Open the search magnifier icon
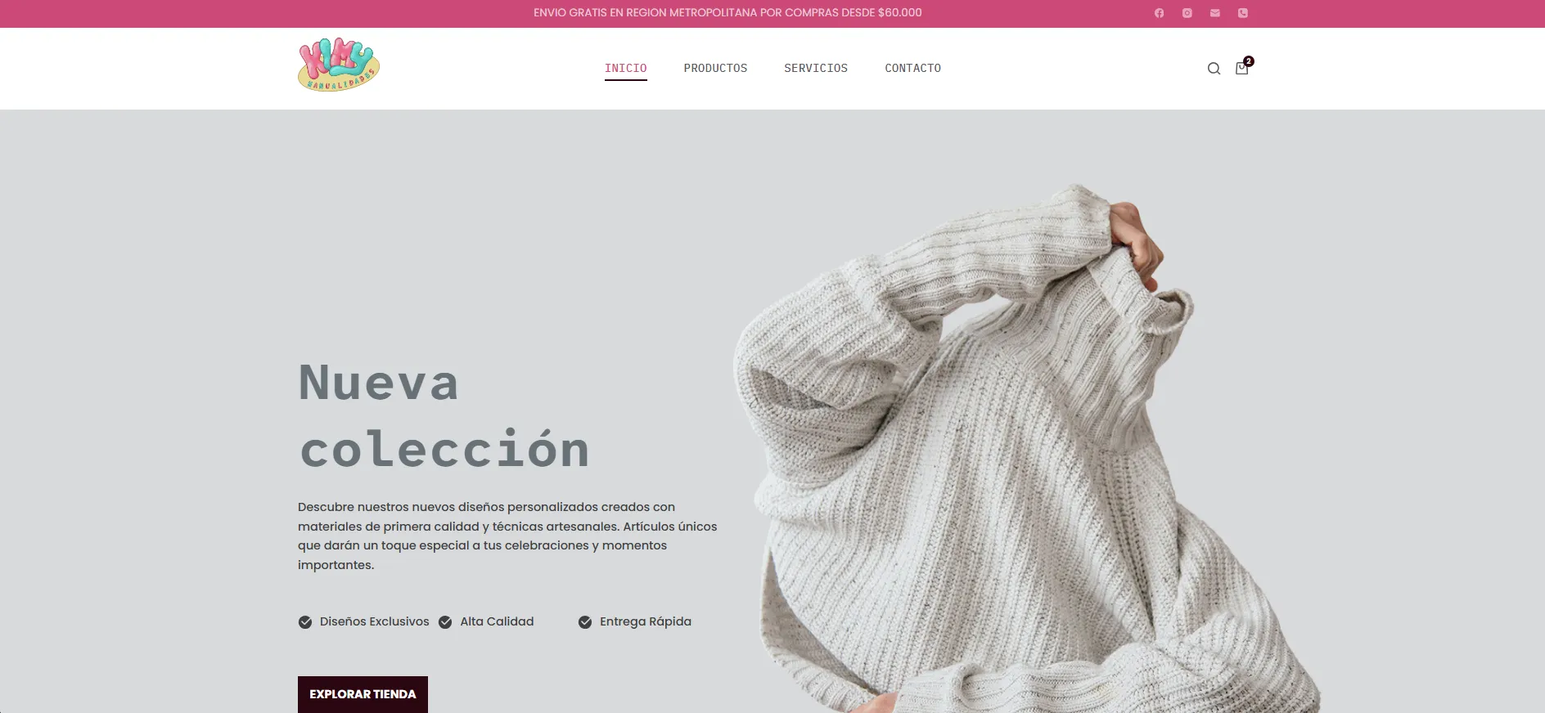Viewport: 1545px width, 713px height. coord(1214,69)
